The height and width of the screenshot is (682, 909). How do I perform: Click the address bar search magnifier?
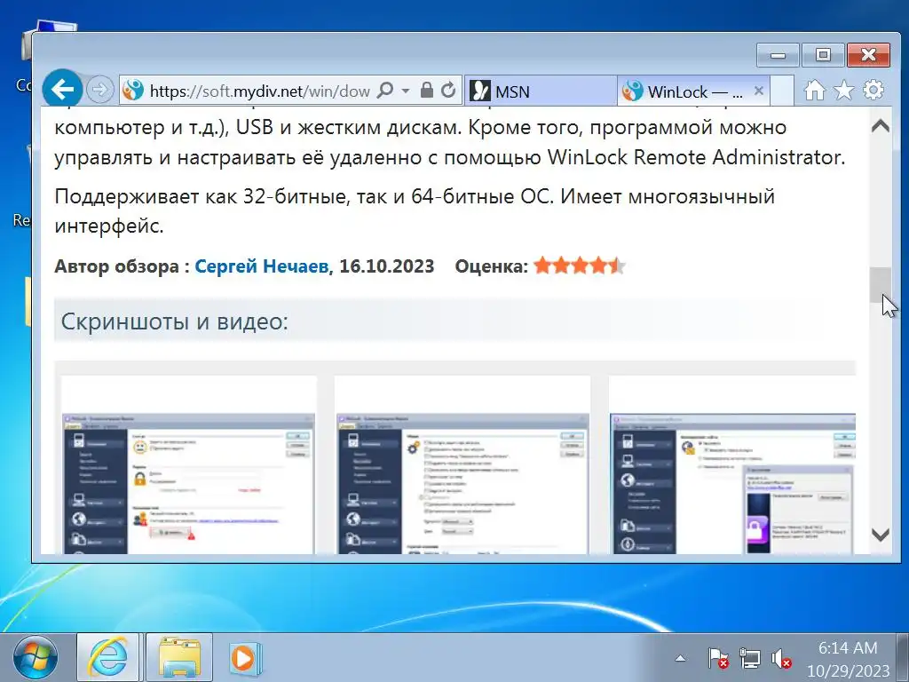pyautogui.click(x=385, y=90)
